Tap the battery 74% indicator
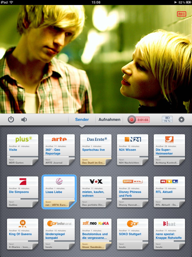 (x=167, y=119)
